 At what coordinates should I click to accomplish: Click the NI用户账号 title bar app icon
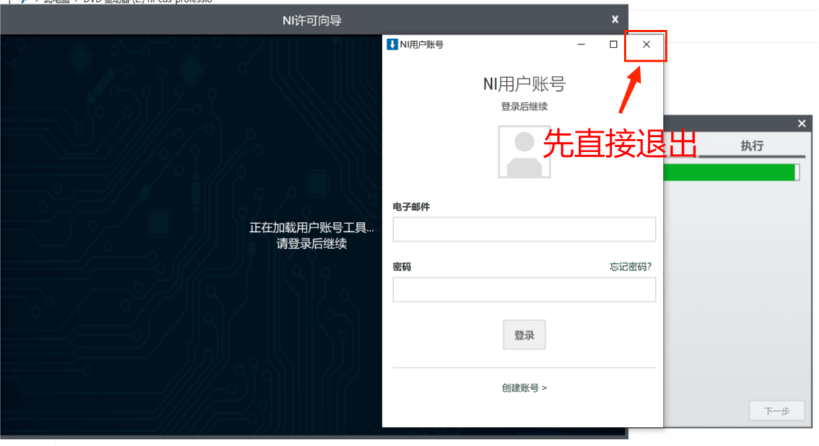pos(392,45)
